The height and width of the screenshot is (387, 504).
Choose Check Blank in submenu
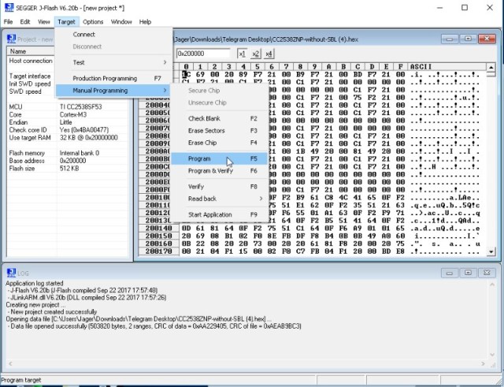tap(219, 119)
